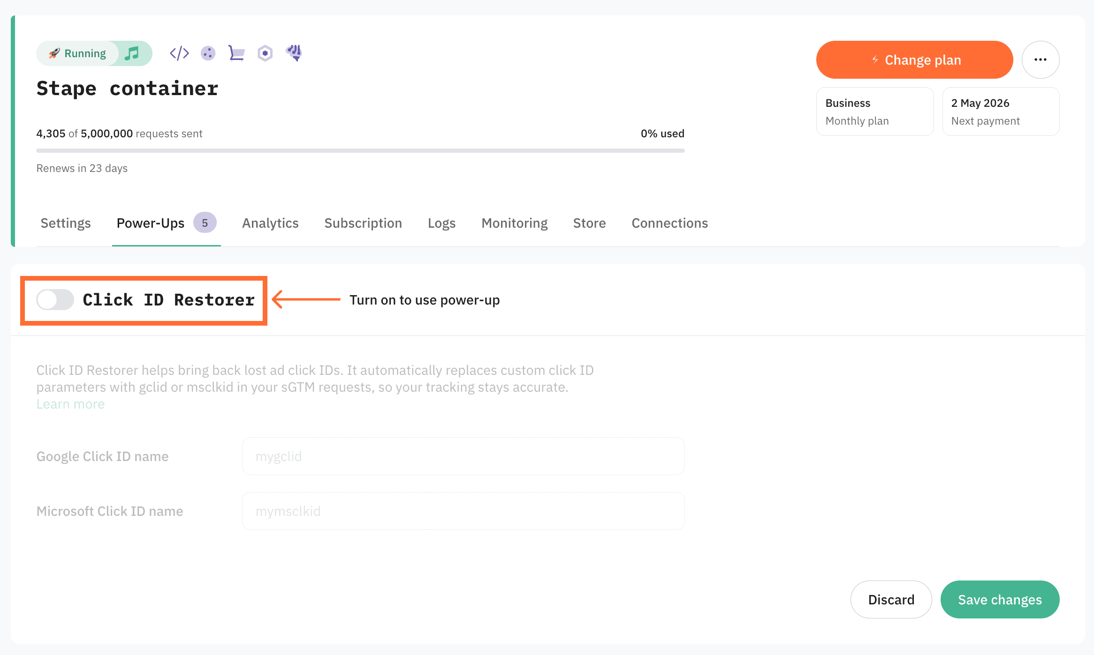Viewport: 1094px width, 655px height.
Task: Switch to the Analytics tab
Action: (270, 223)
